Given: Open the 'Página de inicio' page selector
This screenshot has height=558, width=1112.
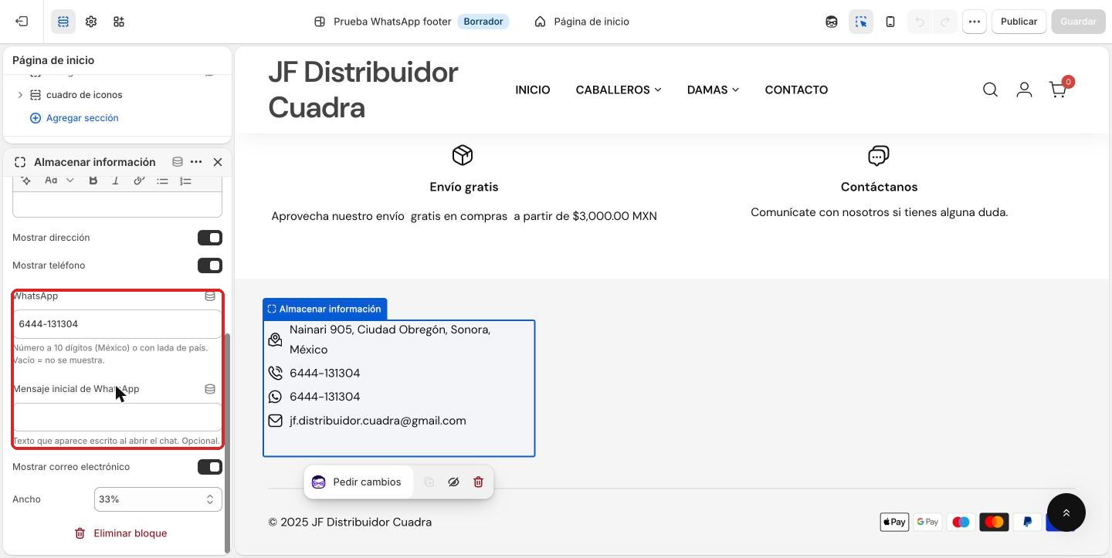Looking at the screenshot, I should pos(582,22).
